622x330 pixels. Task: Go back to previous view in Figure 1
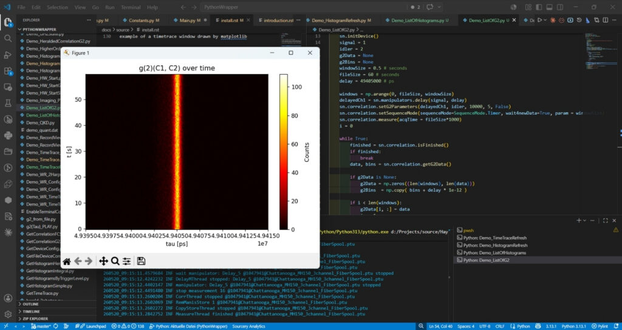(78, 261)
